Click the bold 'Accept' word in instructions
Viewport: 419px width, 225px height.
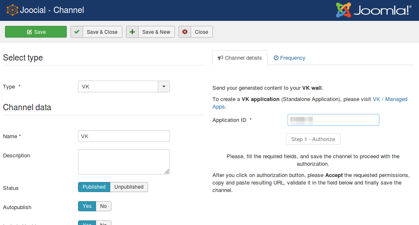point(334,175)
